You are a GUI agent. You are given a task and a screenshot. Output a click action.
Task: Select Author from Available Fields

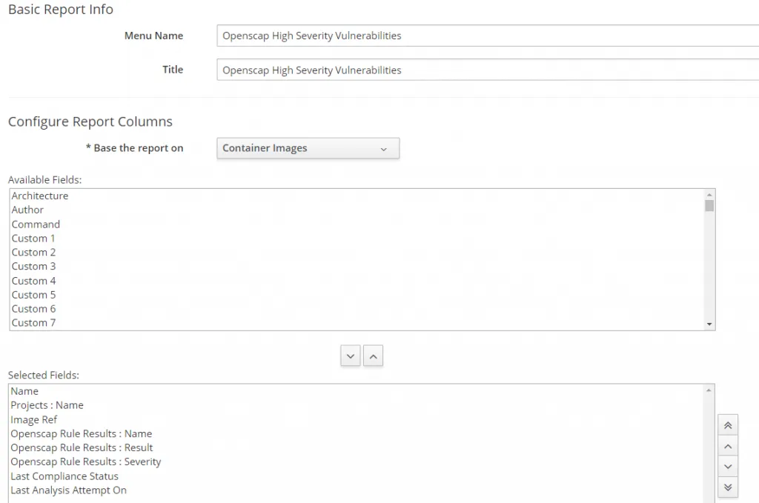27,210
